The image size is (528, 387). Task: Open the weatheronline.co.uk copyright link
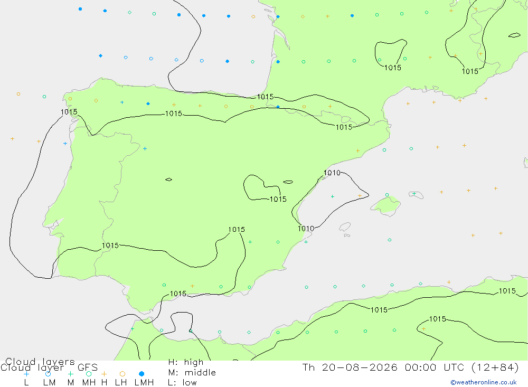click(484, 382)
